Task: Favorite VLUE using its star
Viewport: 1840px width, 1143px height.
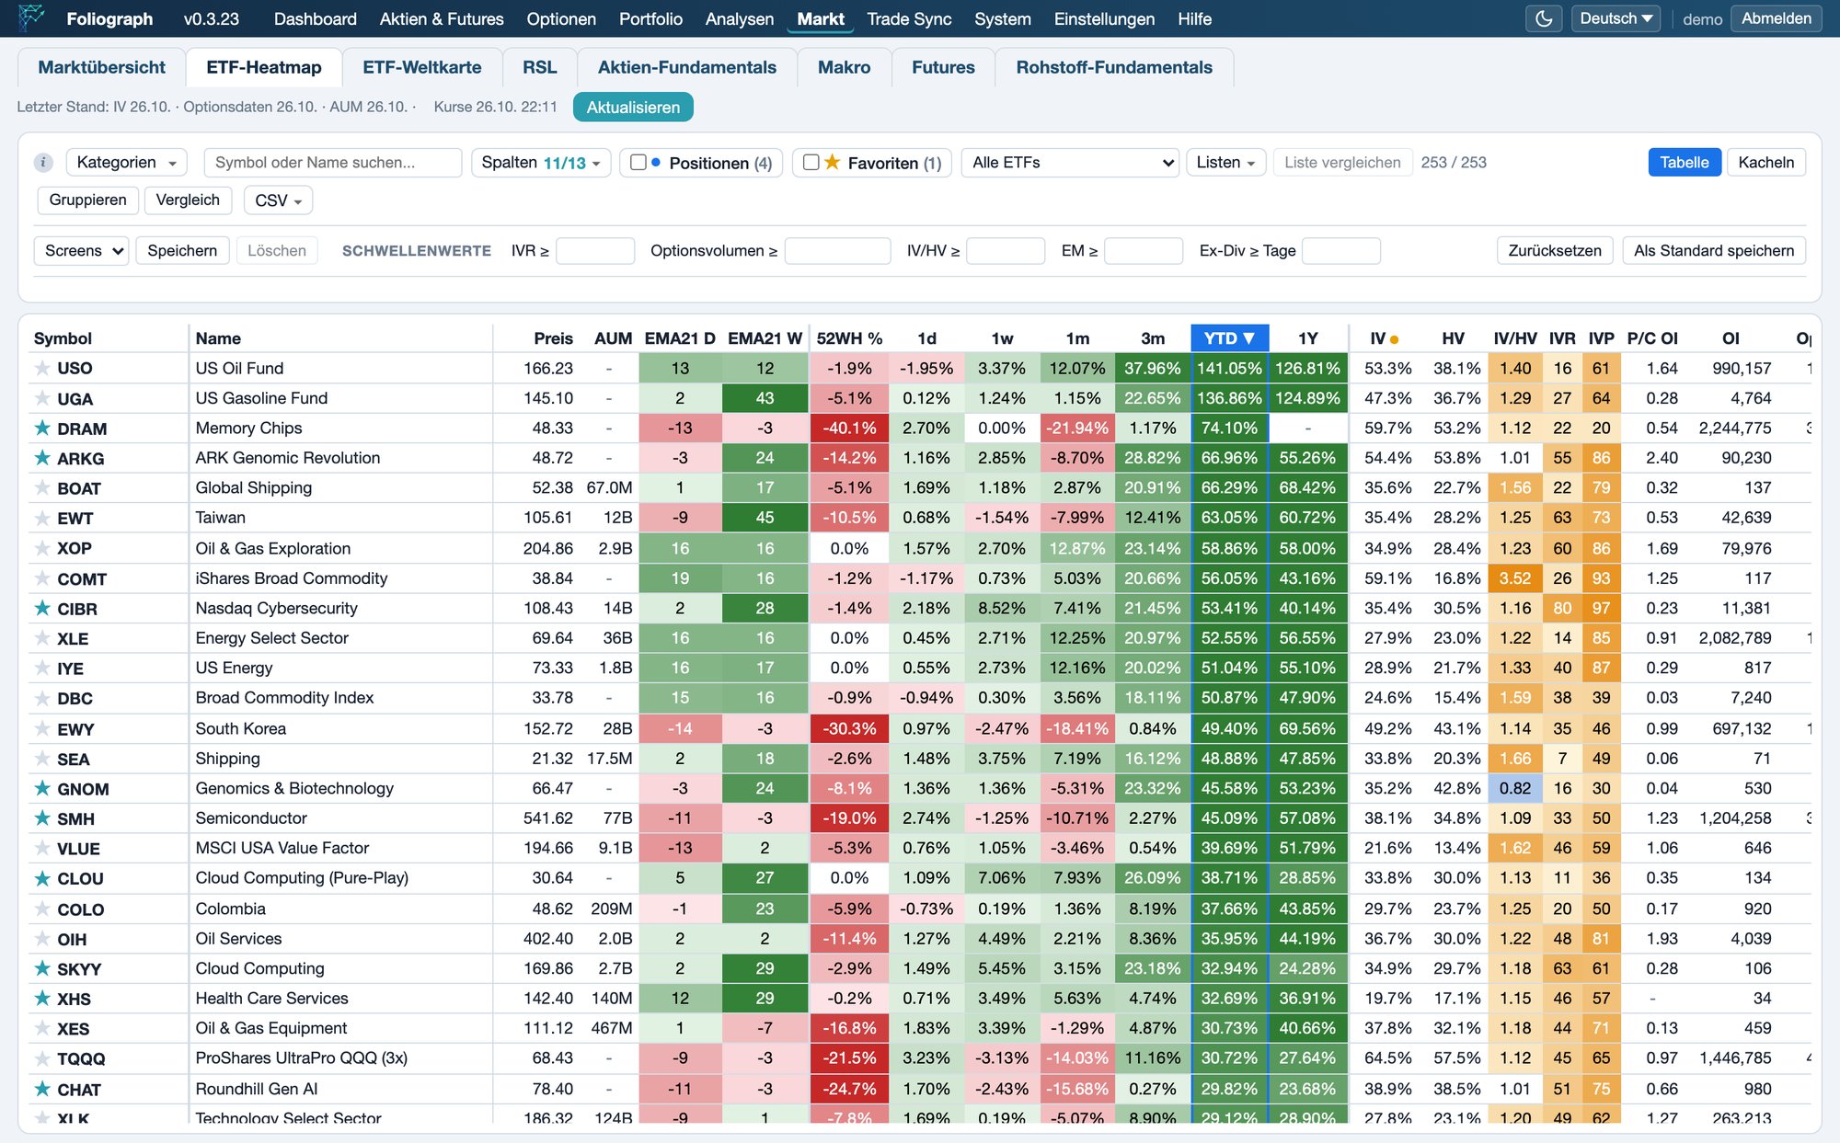Action: click(x=42, y=848)
